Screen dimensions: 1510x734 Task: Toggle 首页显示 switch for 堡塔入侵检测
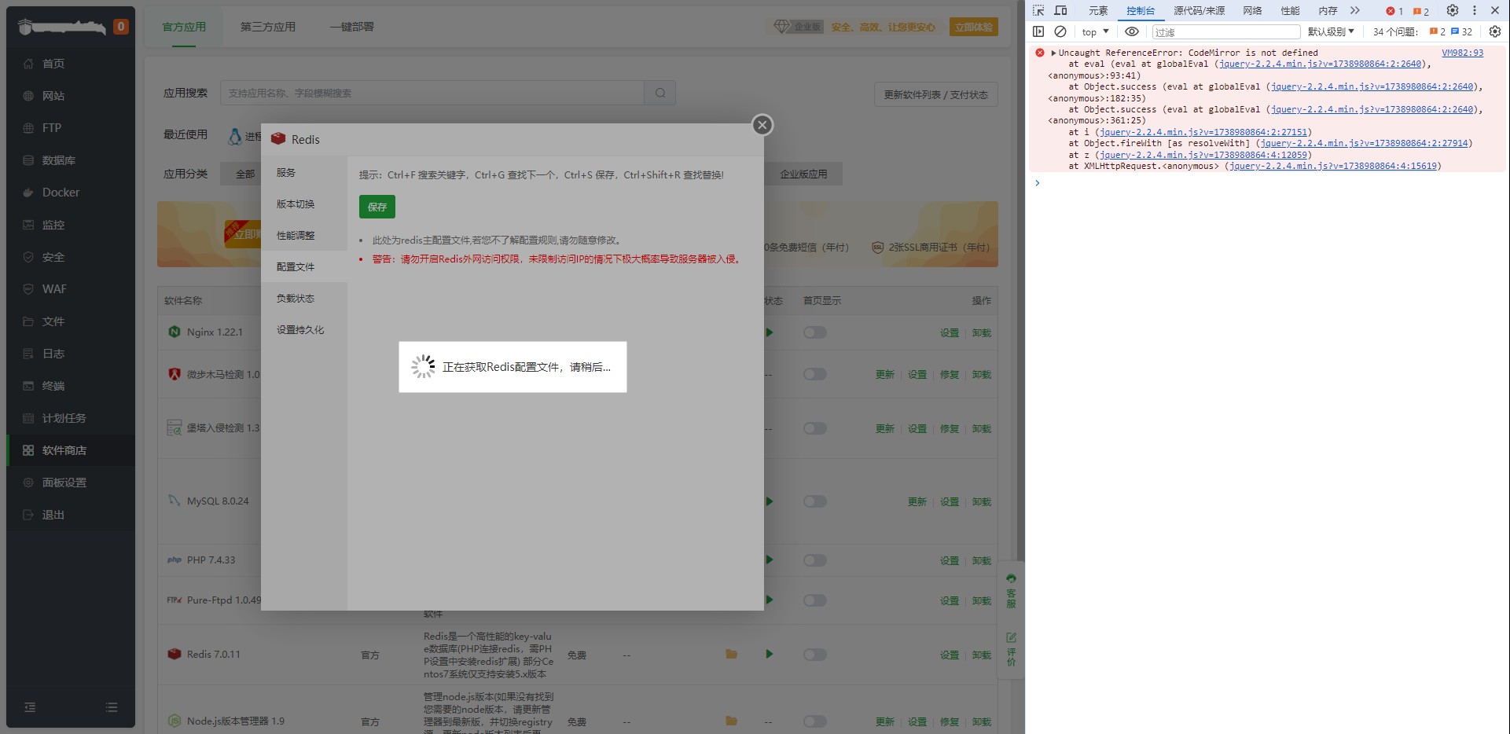click(x=815, y=428)
